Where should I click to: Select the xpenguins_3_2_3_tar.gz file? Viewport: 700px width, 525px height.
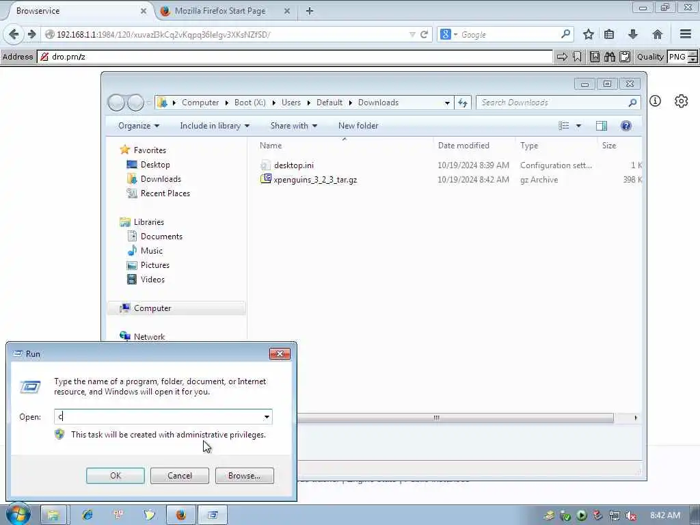(x=315, y=180)
